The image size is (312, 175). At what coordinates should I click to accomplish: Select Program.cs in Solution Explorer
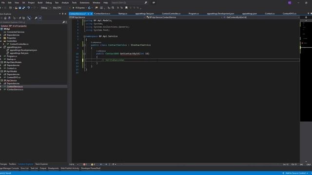[12, 56]
